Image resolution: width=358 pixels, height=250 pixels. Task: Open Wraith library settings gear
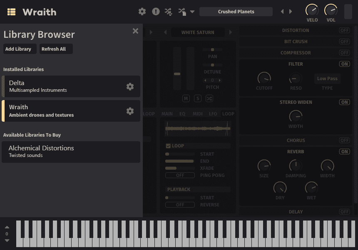130,111
